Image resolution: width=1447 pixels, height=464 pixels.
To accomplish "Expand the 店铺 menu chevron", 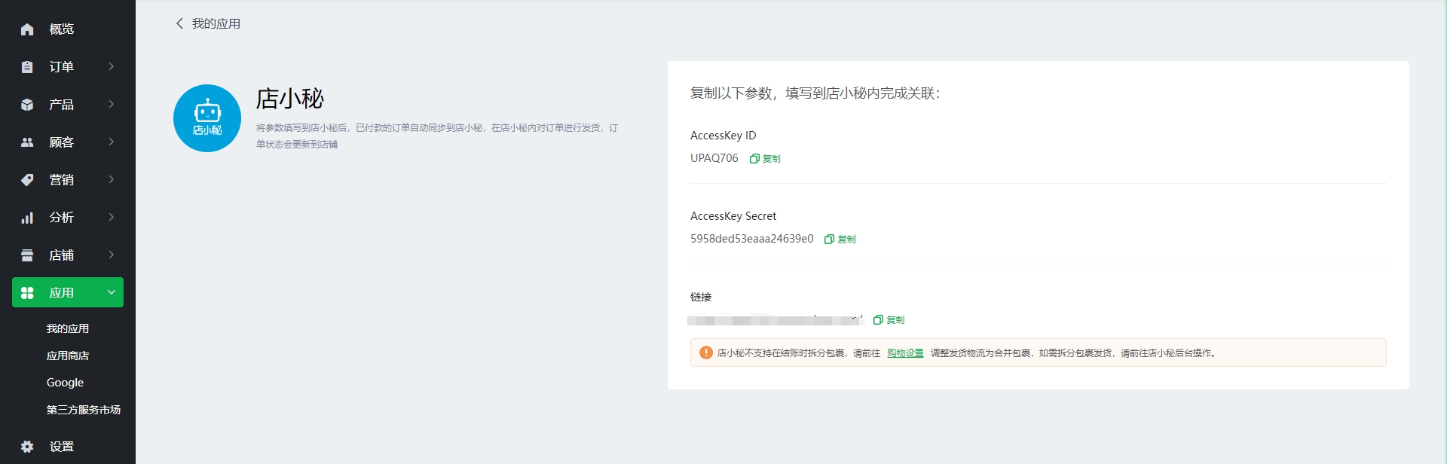I will [112, 255].
